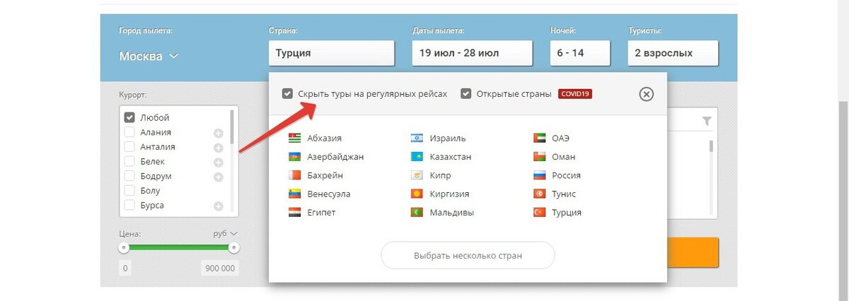Open the tourists selector 2 взрослых

[x=673, y=53]
